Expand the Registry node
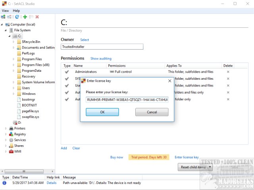Viewport: 254px width, 190px height. pos(6,134)
